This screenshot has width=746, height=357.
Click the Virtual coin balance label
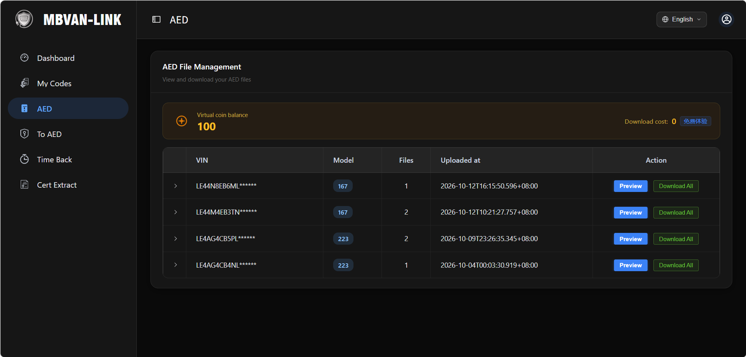222,115
